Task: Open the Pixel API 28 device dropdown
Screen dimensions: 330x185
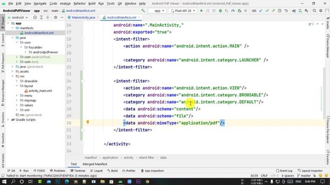Action: click(183, 11)
